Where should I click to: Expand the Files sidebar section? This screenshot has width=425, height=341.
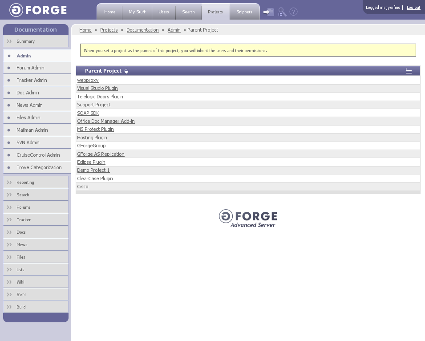pyautogui.click(x=36, y=257)
